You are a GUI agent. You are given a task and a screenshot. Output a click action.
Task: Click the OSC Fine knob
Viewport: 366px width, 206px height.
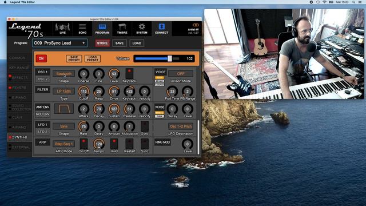[99, 74]
